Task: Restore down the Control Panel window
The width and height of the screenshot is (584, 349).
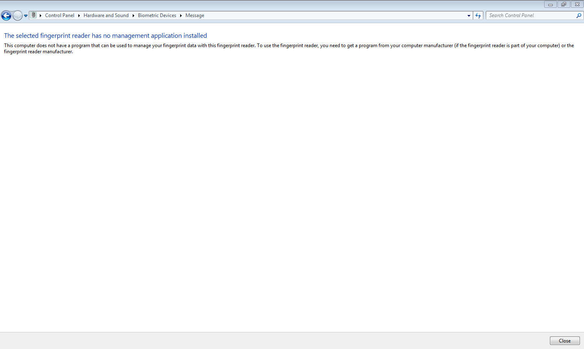Action: click(564, 4)
